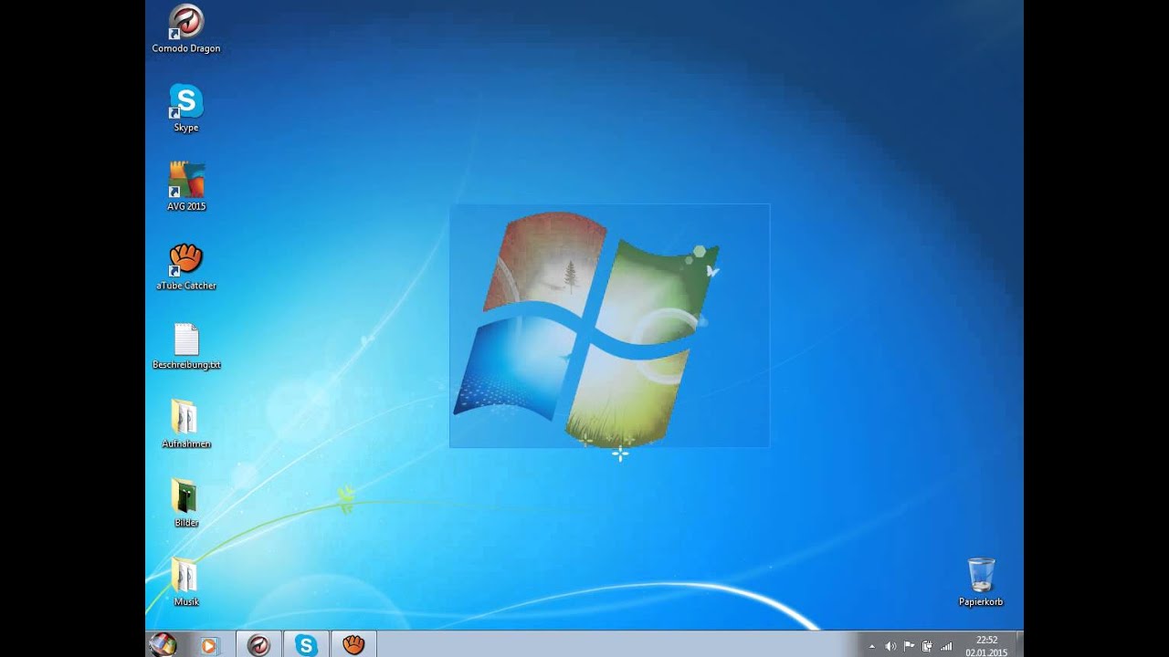Open the volume speaker tray icon
The image size is (1169, 657).
(x=890, y=646)
